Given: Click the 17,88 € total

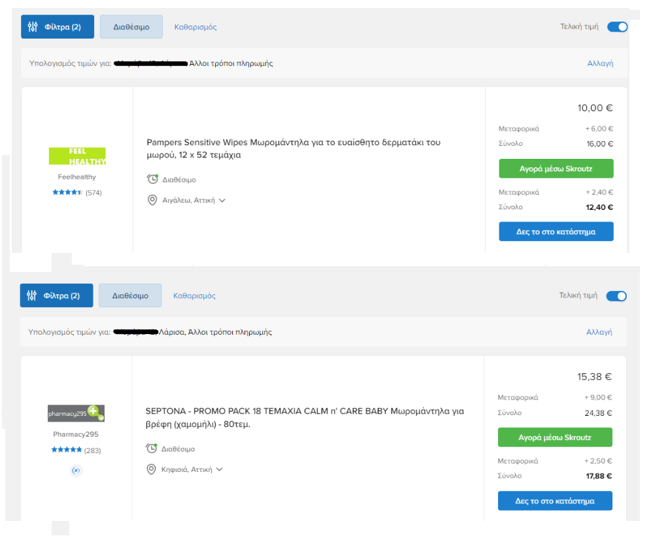Looking at the screenshot, I should [599, 476].
